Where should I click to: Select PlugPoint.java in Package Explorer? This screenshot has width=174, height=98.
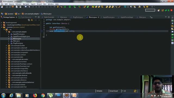pos(18,43)
